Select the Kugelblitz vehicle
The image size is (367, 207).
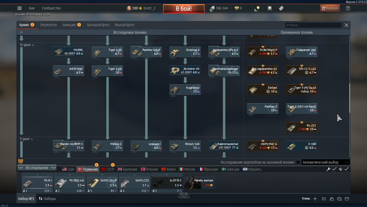[185, 89]
